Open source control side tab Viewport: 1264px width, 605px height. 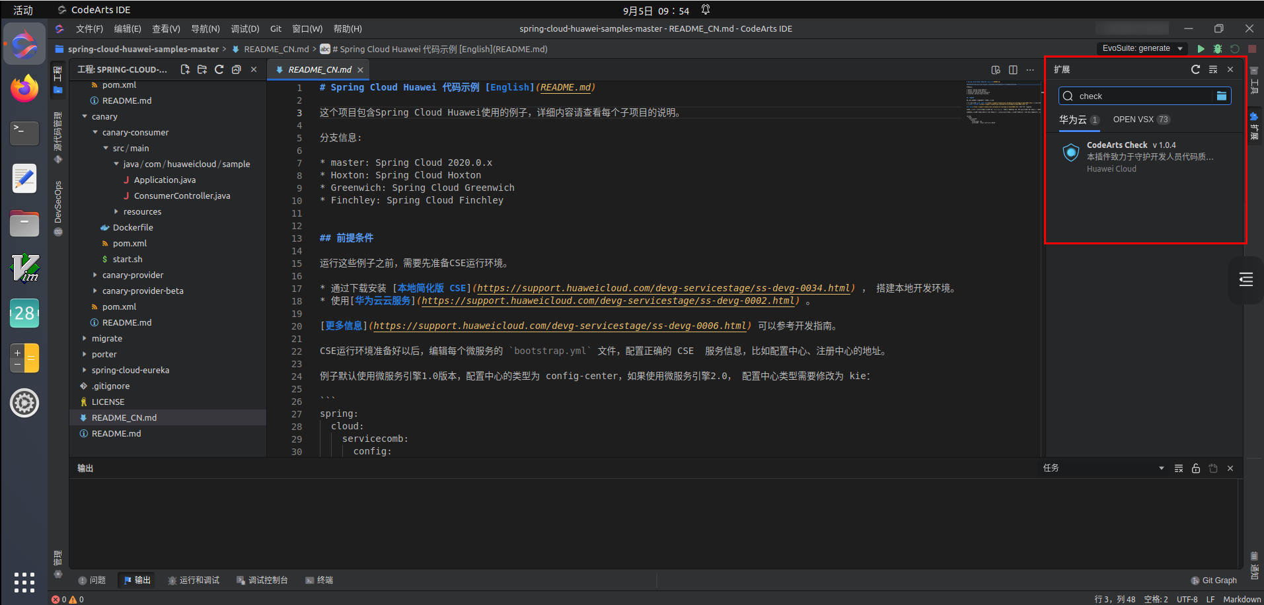tap(58, 137)
